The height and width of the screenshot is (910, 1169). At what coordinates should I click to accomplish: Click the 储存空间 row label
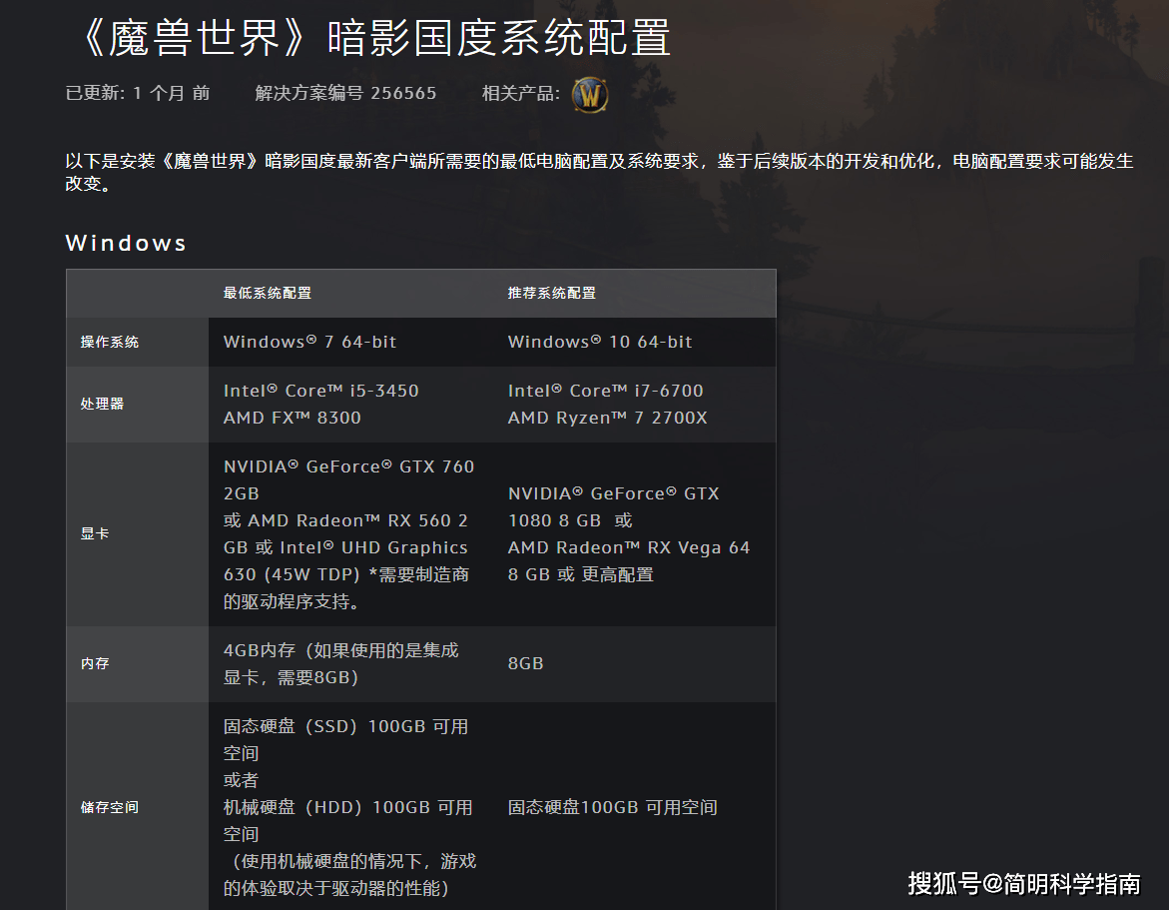[x=110, y=807]
